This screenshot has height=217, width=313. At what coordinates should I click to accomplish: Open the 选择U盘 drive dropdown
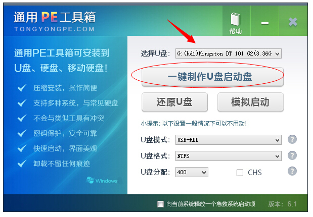pyautogui.click(x=229, y=53)
